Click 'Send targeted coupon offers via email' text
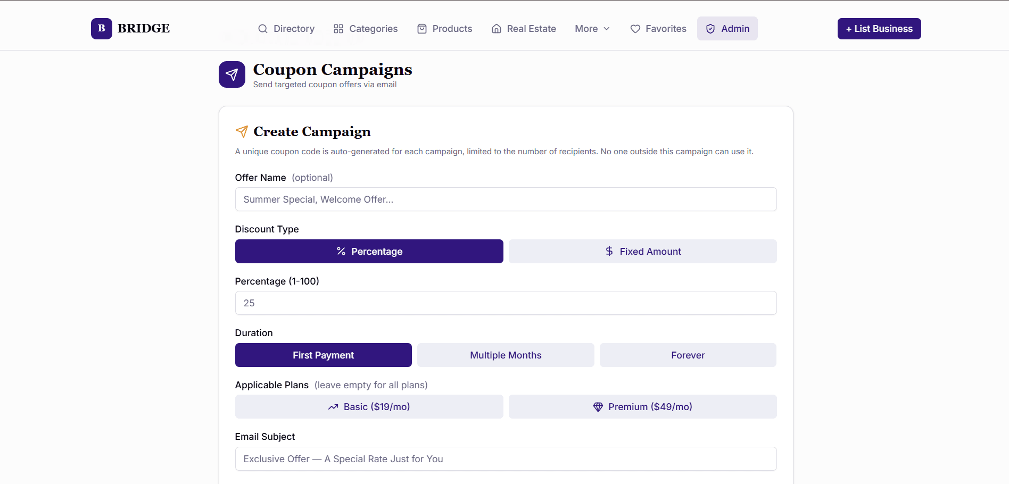Image resolution: width=1009 pixels, height=484 pixels. 325,85
